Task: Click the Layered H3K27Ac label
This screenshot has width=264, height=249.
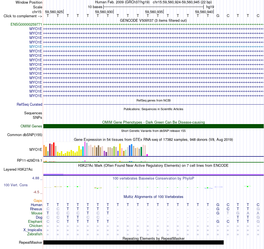Action: coord(18,170)
